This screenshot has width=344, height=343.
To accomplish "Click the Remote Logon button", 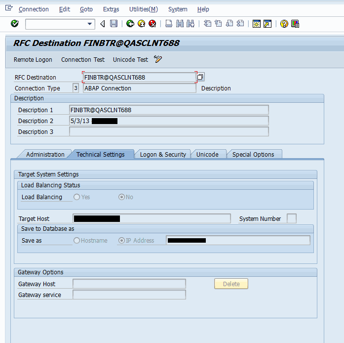I will 33,59.
